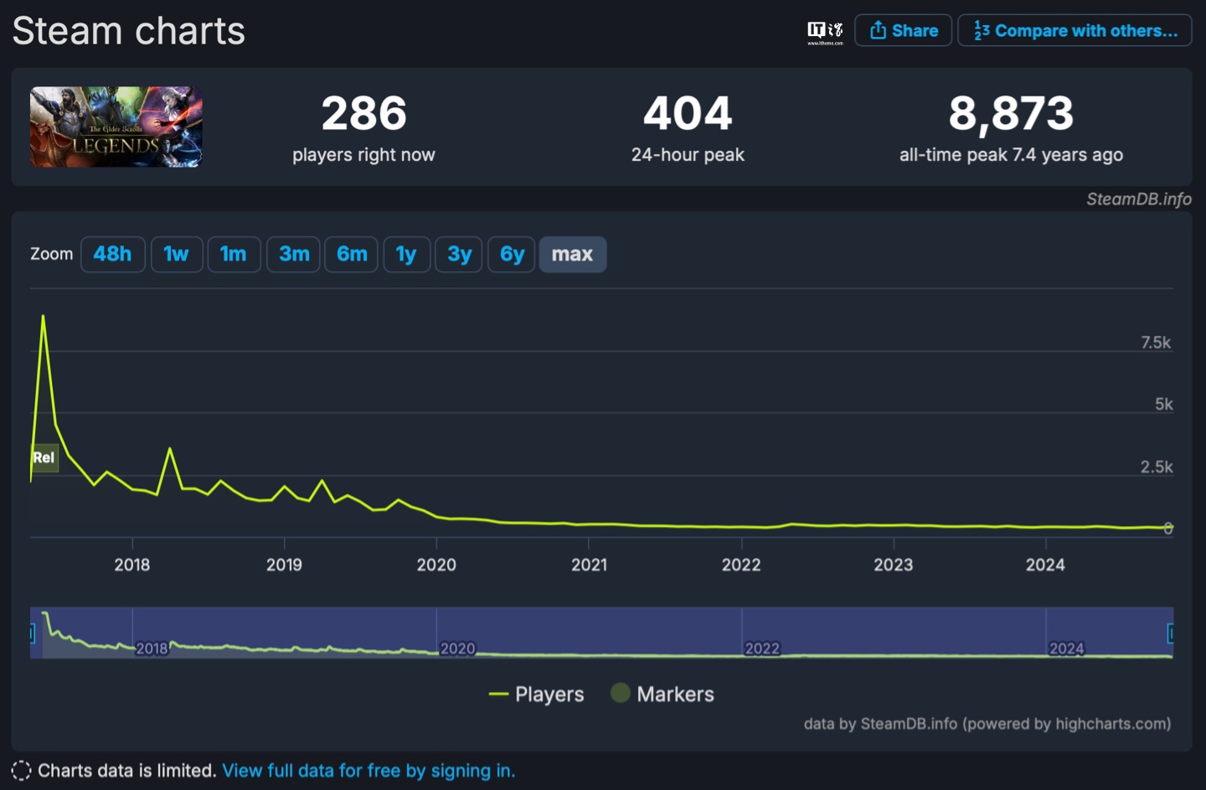Viewport: 1206px width, 790px height.
Task: Click the data by SteamDB.info highcharts credit
Action: pyautogui.click(x=987, y=723)
